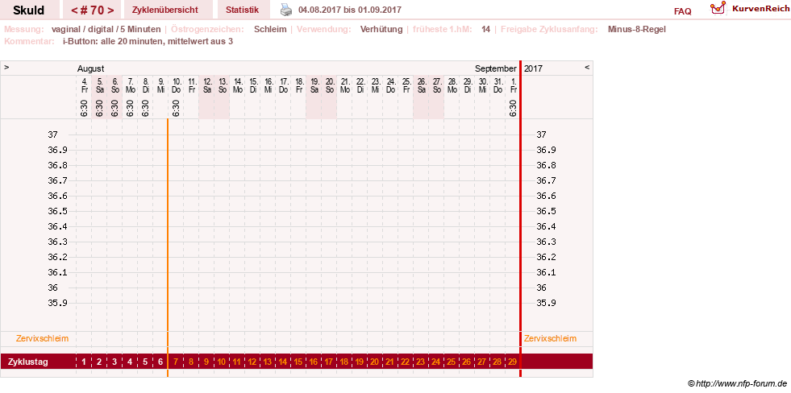Select the date column 1. Fr in September
This screenshot has height=393, width=791.
click(x=513, y=85)
